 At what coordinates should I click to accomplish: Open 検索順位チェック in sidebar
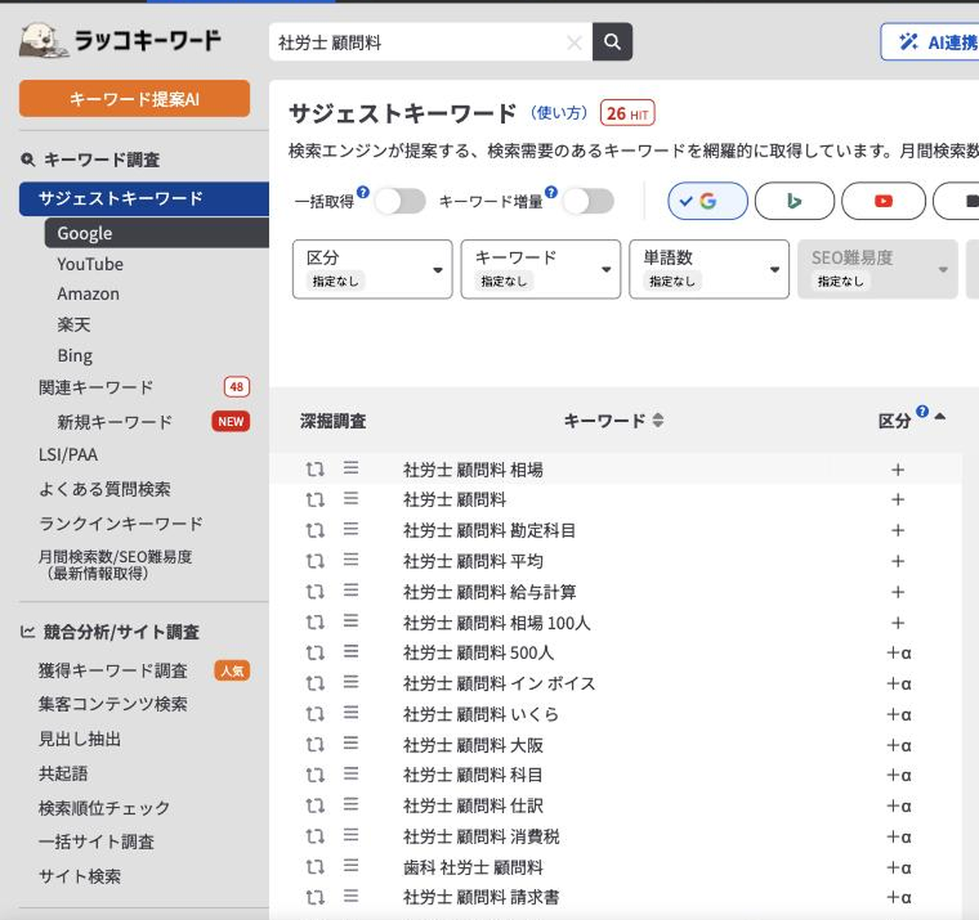coord(104,808)
